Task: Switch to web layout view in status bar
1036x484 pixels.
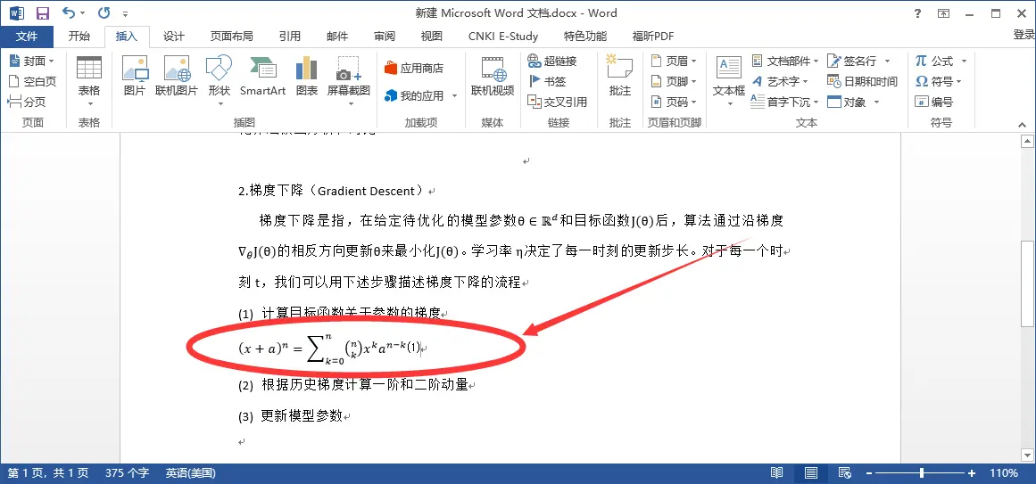Action: click(x=844, y=472)
